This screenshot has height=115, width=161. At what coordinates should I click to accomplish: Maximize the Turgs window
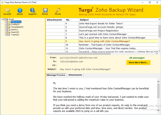tap(150, 2)
